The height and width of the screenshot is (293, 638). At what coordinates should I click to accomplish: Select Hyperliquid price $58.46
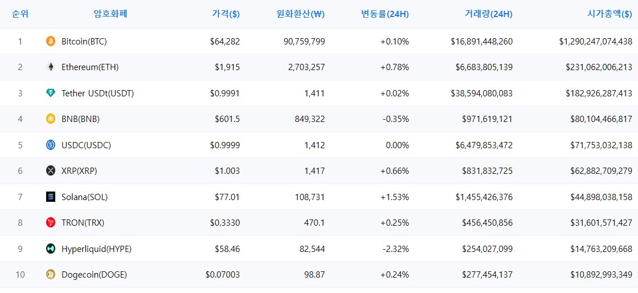[227, 249]
